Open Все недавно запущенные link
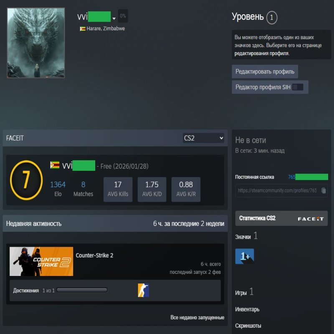Image resolution: width=334 pixels, height=334 pixels. point(197,317)
